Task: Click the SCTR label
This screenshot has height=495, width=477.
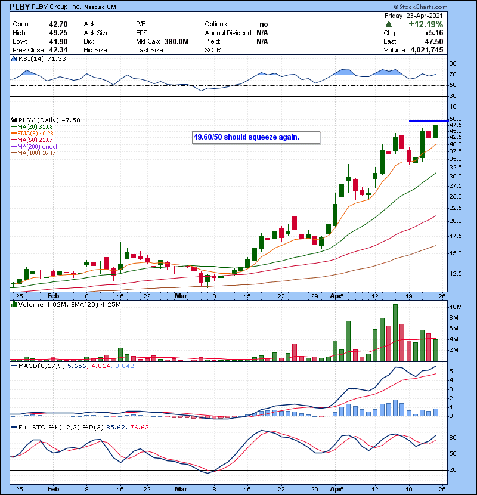Action: coord(213,50)
